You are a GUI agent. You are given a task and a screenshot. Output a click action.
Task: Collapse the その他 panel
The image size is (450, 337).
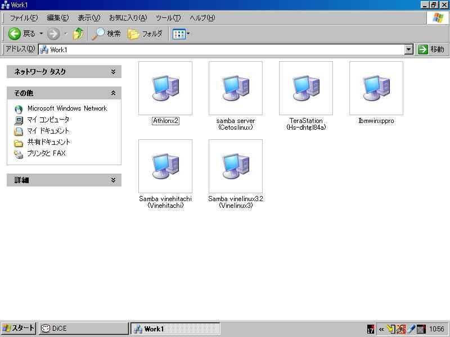pyautogui.click(x=64, y=93)
